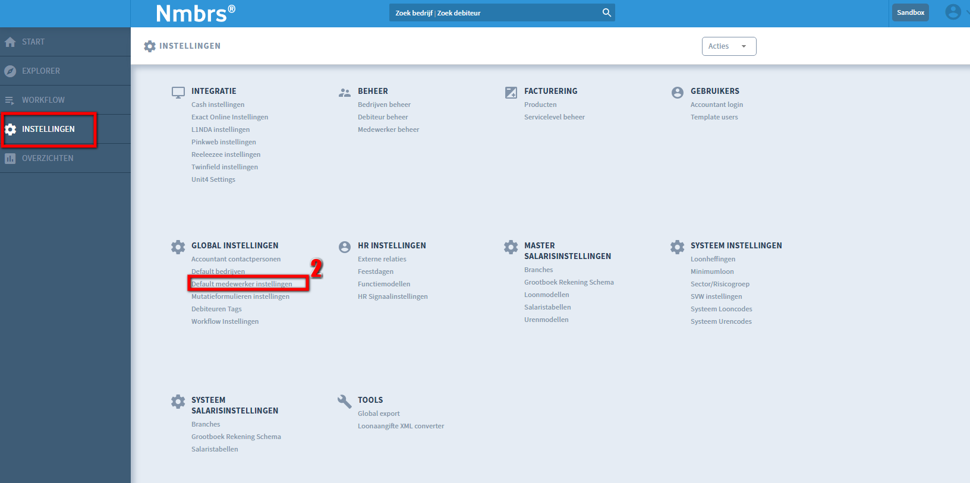Open Systeem Urencodes link
Screen dimensions: 970x483
[x=721, y=321]
